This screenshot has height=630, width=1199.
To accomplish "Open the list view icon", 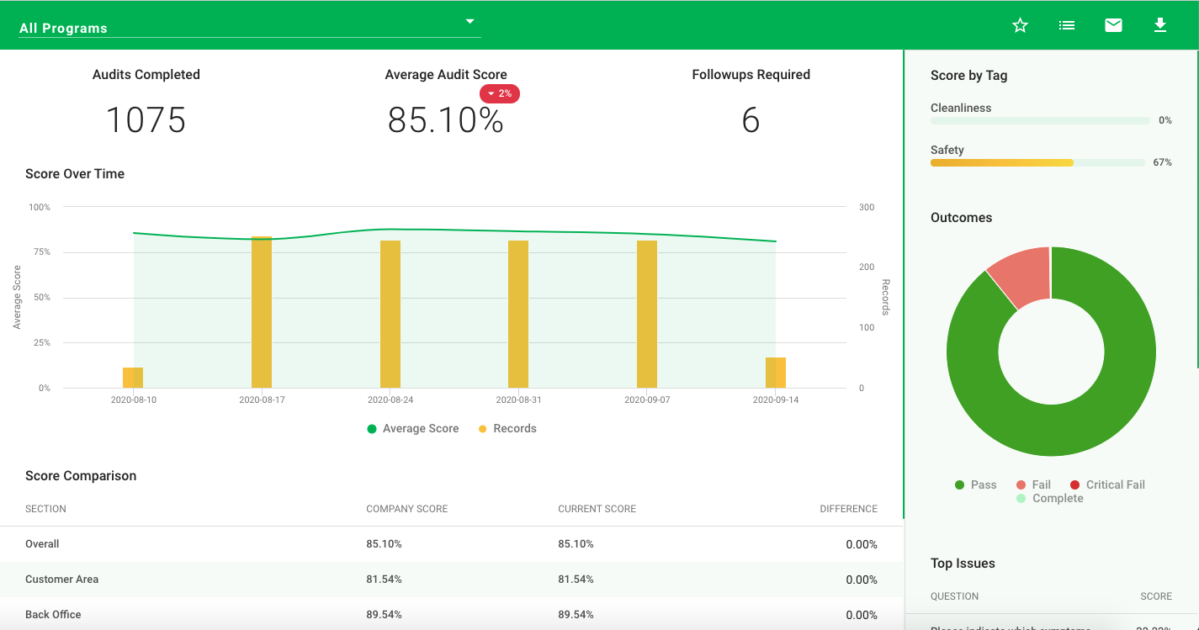I will (x=1067, y=25).
